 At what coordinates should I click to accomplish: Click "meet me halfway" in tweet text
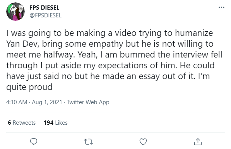click(x=40, y=55)
